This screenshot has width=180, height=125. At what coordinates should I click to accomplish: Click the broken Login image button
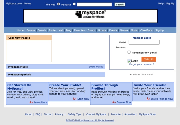(133, 61)
